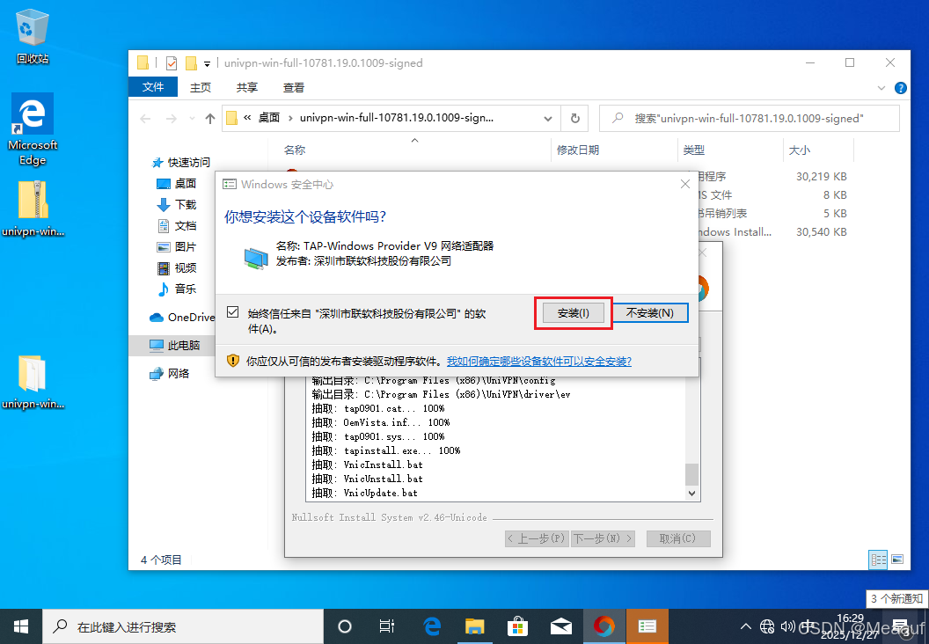Select 文档 in navigation pane

click(x=177, y=226)
